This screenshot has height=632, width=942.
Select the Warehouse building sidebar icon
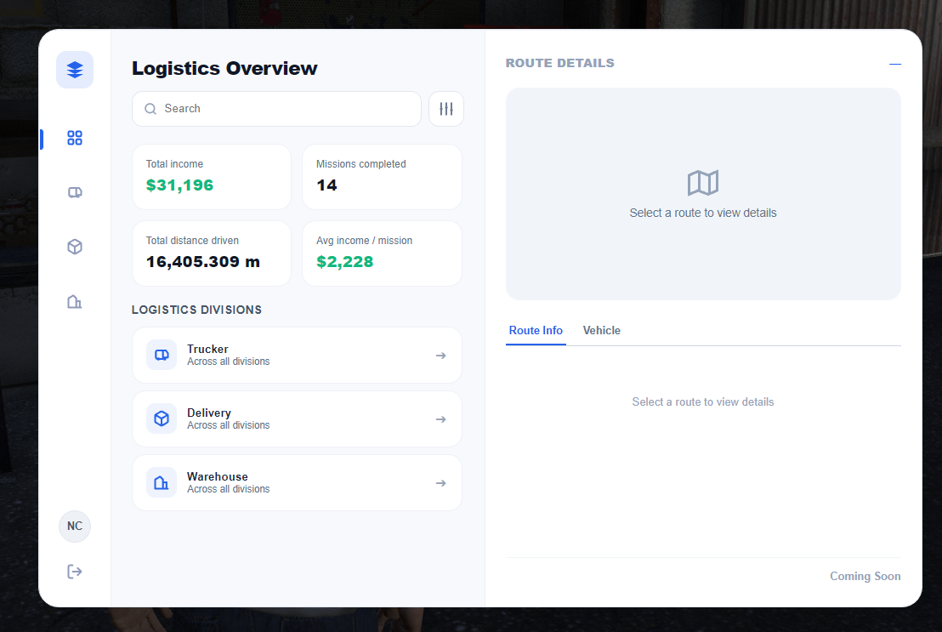[x=75, y=301]
